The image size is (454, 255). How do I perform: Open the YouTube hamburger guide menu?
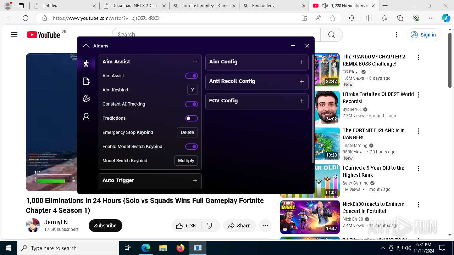pos(14,35)
